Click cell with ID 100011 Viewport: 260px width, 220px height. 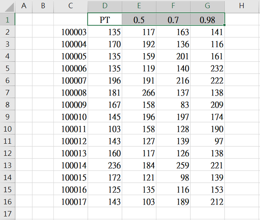coord(71,128)
